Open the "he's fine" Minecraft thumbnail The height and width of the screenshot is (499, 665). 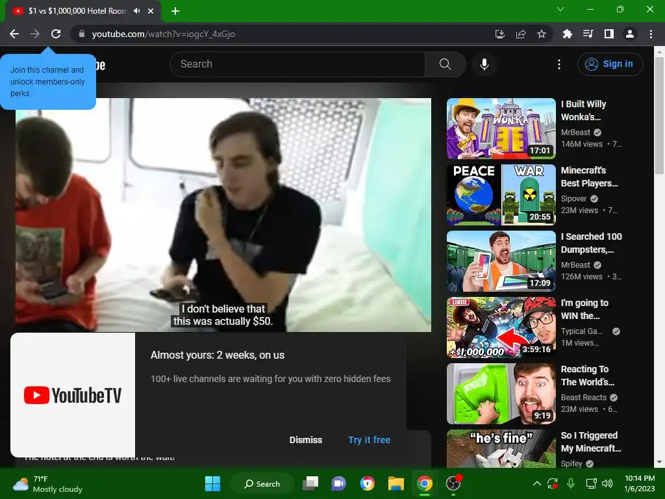click(x=501, y=448)
